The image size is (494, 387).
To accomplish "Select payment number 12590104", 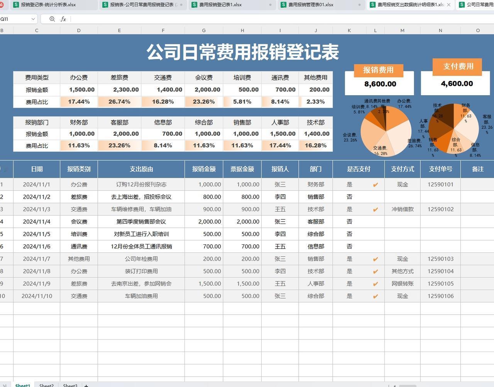I will point(440,271).
